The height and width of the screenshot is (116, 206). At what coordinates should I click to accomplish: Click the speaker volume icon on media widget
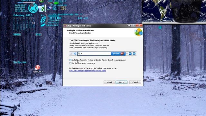43,20
